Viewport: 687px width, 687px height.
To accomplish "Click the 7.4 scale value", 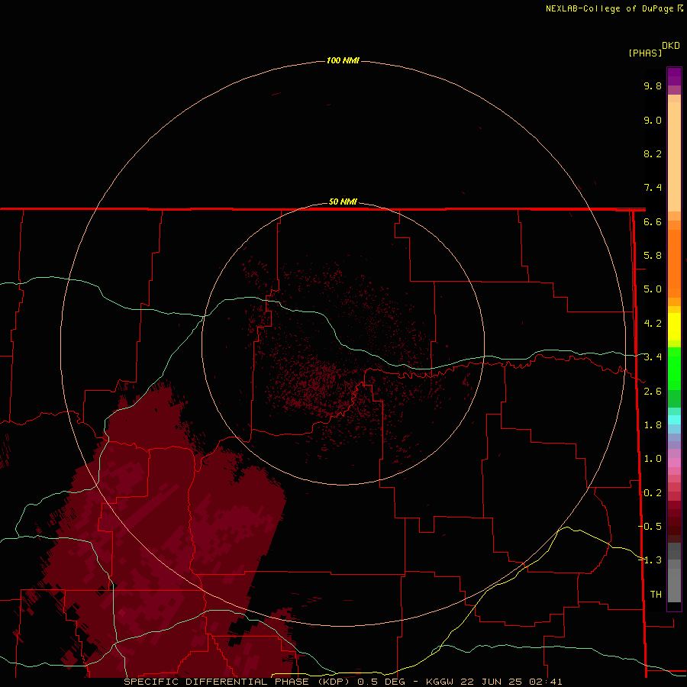I will point(653,188).
